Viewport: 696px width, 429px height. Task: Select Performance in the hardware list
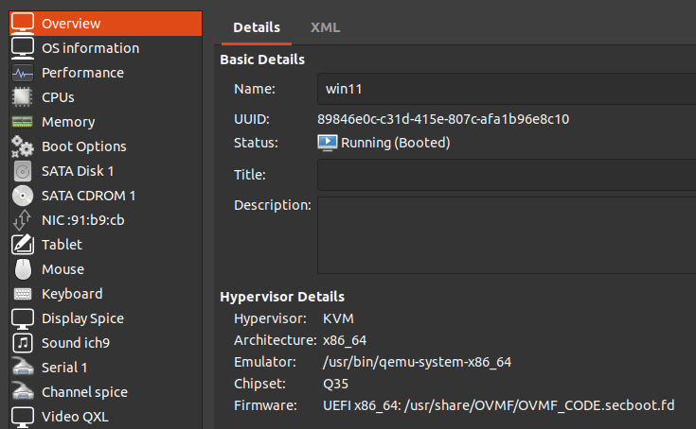click(82, 72)
